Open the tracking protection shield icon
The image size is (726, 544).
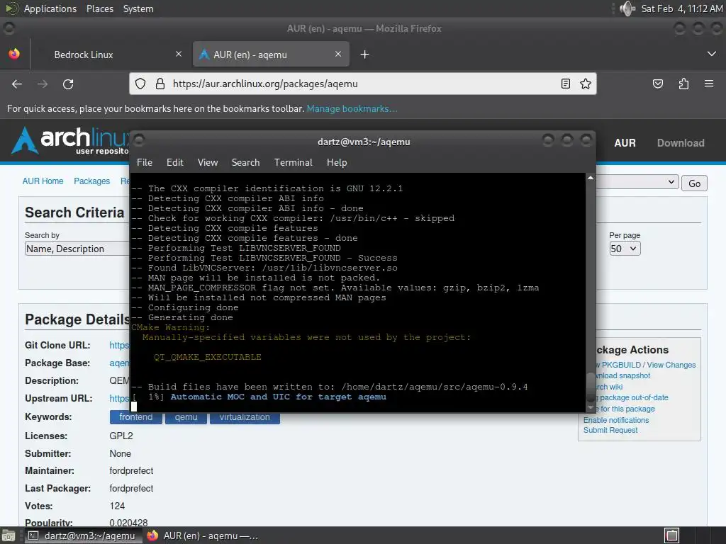click(140, 84)
